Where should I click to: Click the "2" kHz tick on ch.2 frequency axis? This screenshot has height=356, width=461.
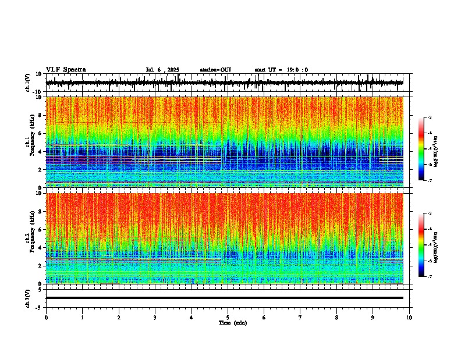(x=41, y=266)
